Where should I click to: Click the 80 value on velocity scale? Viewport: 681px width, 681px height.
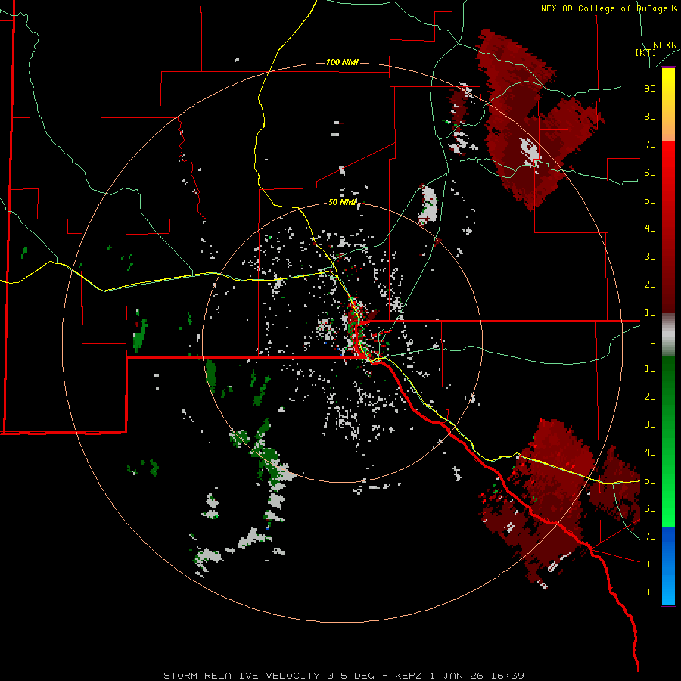click(650, 117)
